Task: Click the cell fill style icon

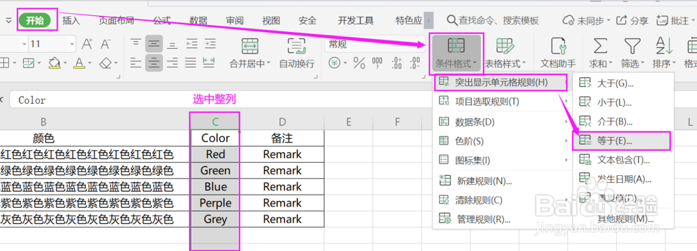Action: click(29, 63)
